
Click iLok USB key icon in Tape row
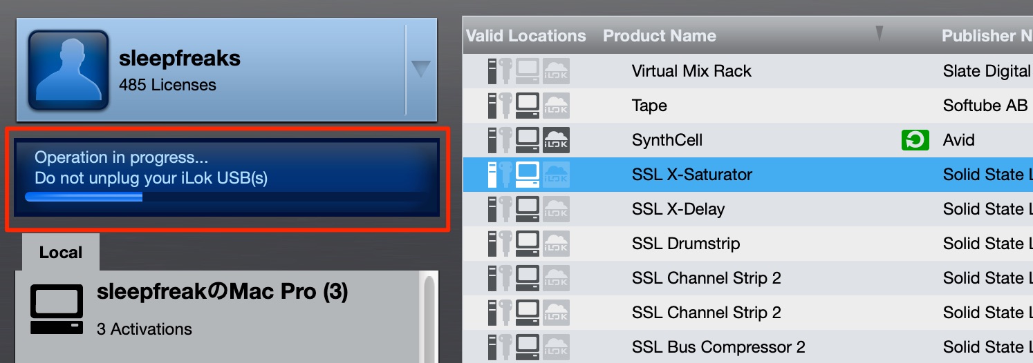point(507,106)
